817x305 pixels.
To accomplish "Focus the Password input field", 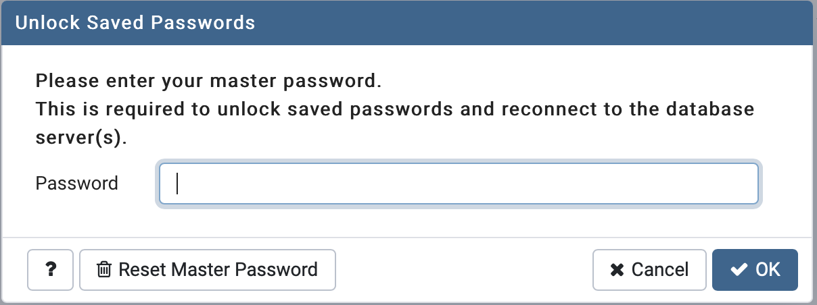I will (x=459, y=184).
